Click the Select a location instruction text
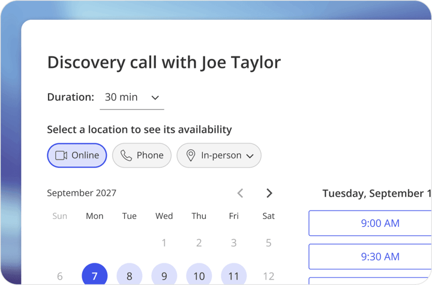The width and height of the screenshot is (432, 285). click(139, 130)
